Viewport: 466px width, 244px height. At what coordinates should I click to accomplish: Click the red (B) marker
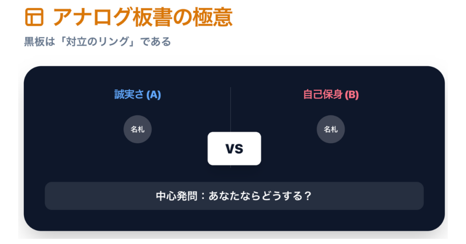(352, 95)
